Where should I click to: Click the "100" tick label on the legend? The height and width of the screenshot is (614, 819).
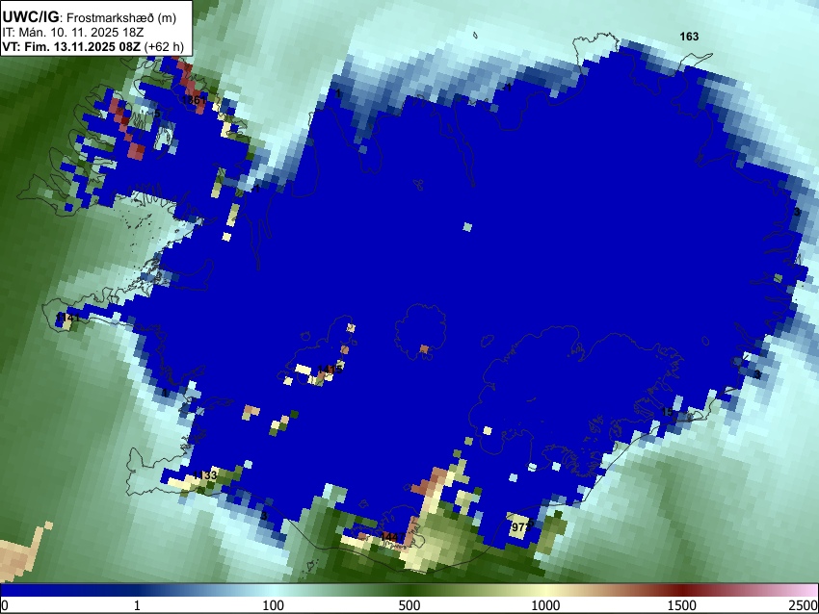pos(274,605)
